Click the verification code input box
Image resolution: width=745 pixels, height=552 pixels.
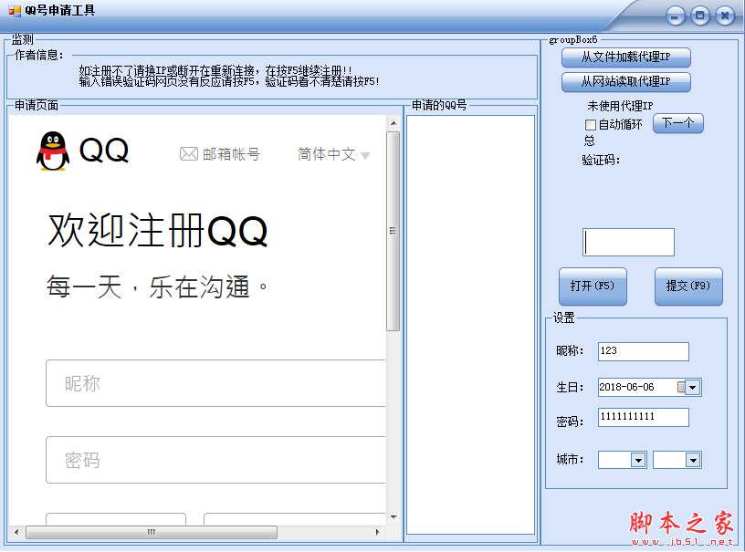[628, 242]
